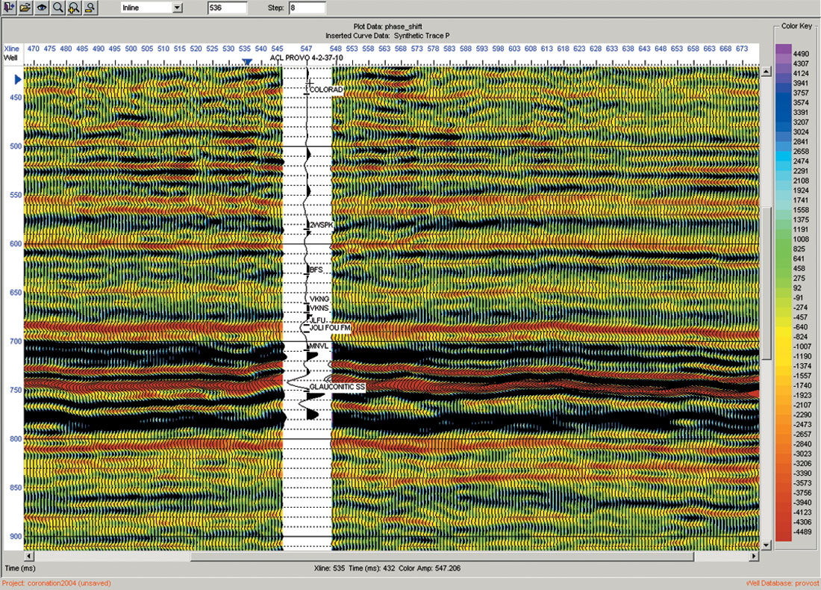Click the zoom out magnifier icon

(90, 7)
